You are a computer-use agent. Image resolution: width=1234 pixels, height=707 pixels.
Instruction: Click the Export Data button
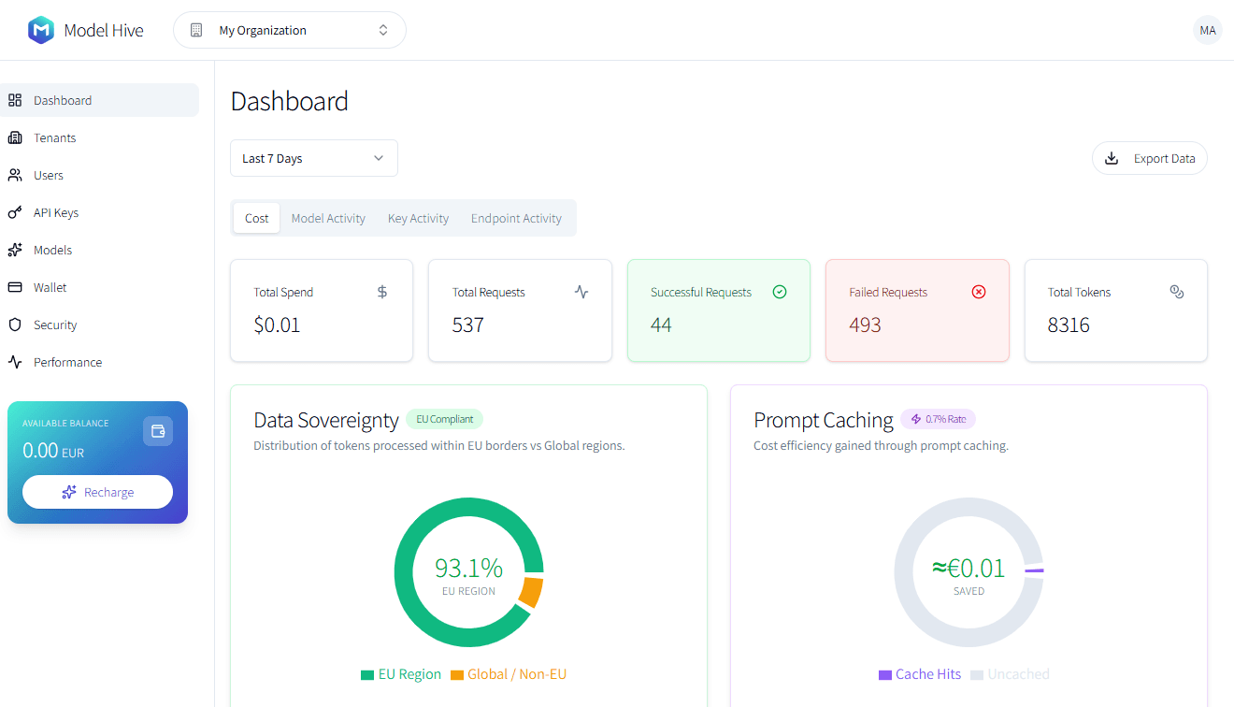[x=1149, y=157]
